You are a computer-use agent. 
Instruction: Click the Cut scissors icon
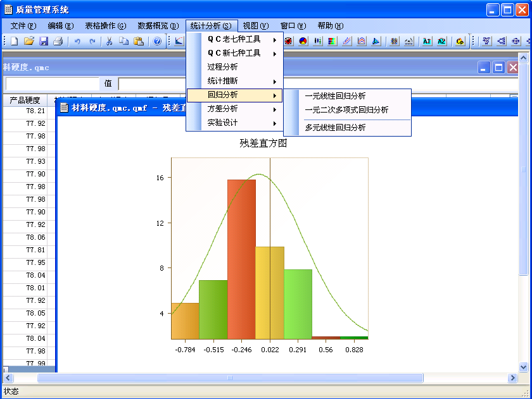[x=109, y=41]
